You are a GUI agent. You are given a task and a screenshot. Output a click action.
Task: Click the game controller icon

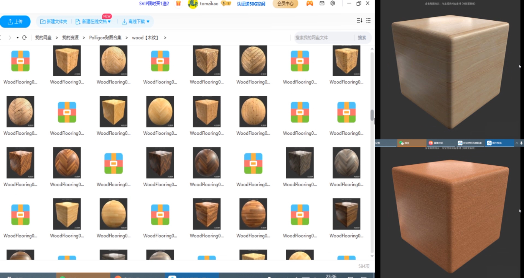pyautogui.click(x=309, y=3)
